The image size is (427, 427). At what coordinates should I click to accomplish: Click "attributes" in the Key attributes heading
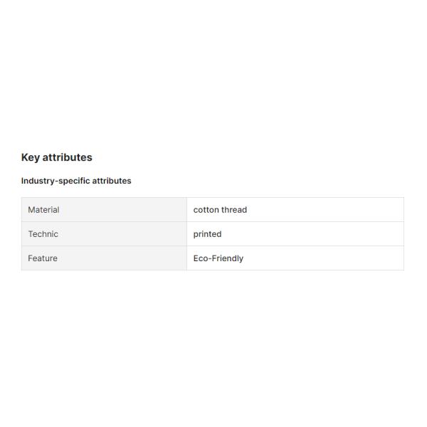[68, 157]
